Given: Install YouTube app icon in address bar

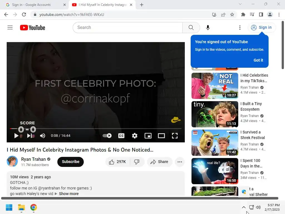Looking at the screenshot, I should [x=214, y=14].
